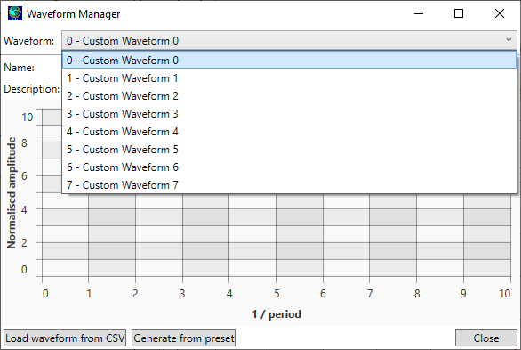Collapse the Waveform dropdown via its arrow
Image resolution: width=521 pixels, height=350 pixels.
click(x=509, y=40)
